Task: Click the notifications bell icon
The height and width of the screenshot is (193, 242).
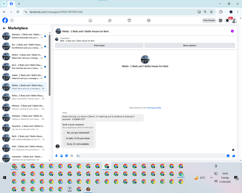Action: (x=227, y=20)
